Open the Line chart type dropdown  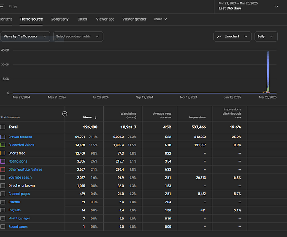click(x=232, y=36)
